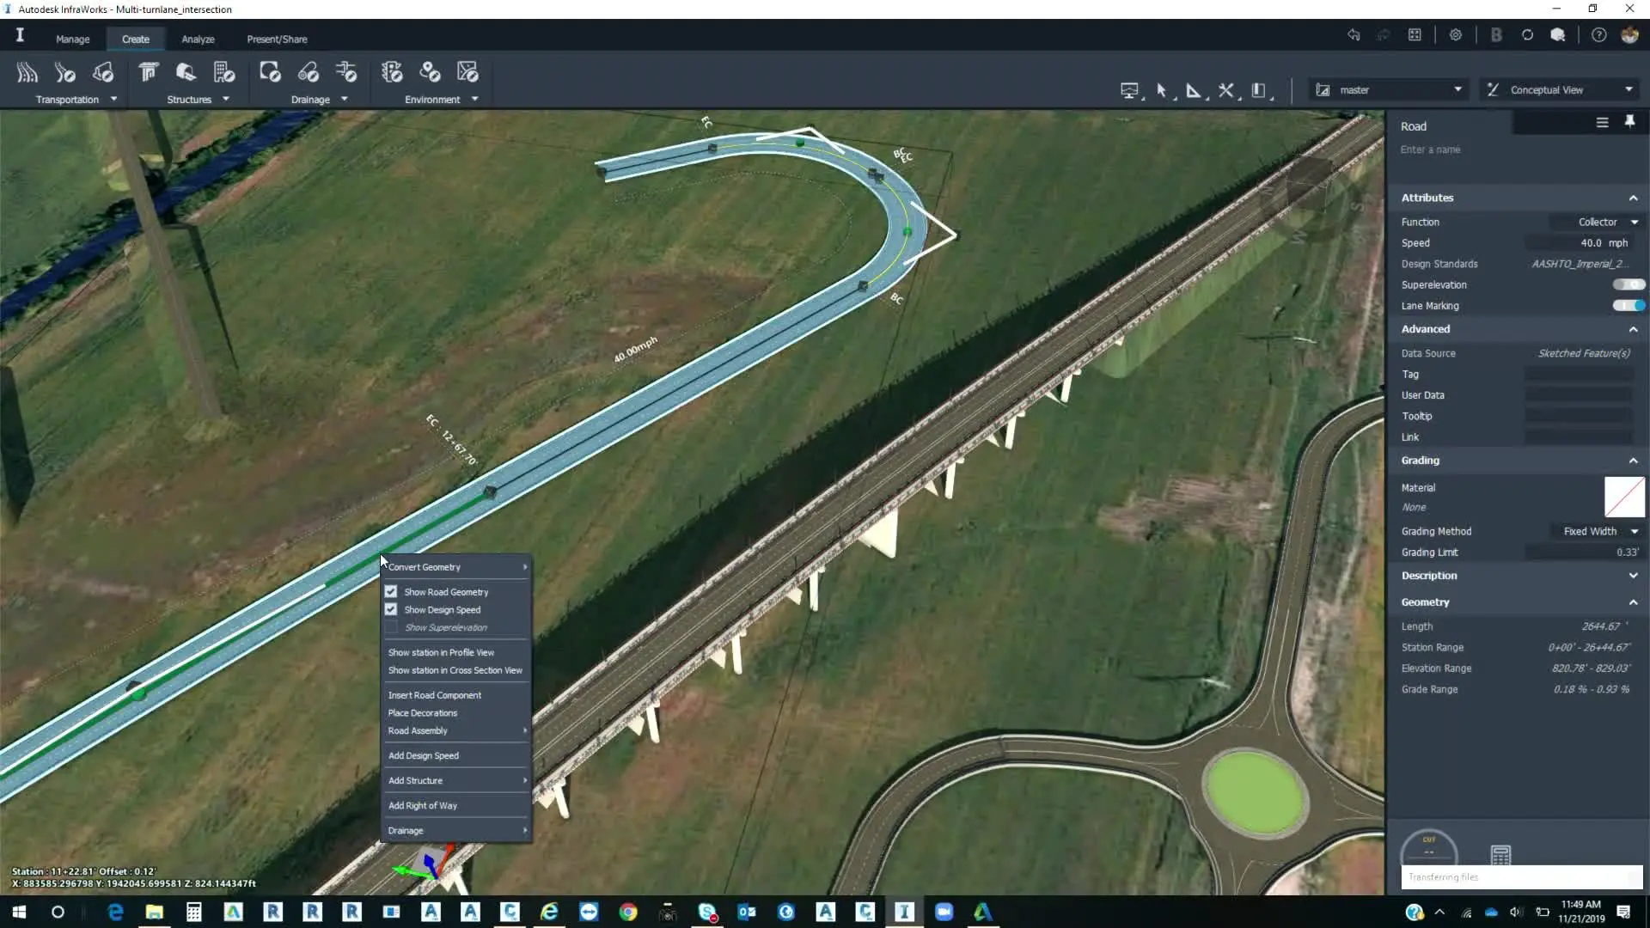
Task: Click the select arrow tool icon
Action: point(1161,90)
